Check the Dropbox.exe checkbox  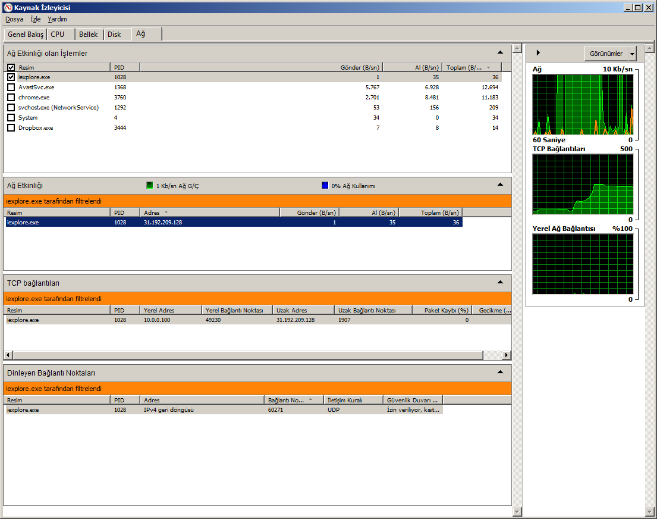tap(11, 127)
